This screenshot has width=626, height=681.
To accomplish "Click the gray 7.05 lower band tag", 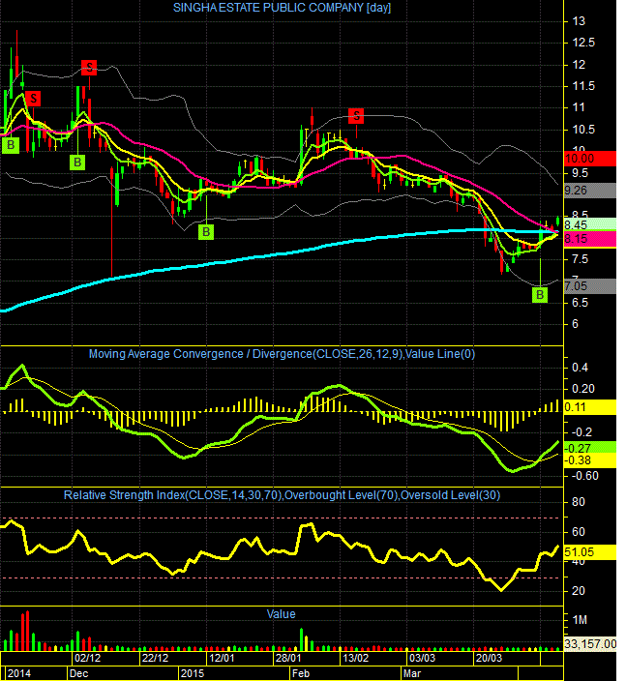I will coord(589,286).
